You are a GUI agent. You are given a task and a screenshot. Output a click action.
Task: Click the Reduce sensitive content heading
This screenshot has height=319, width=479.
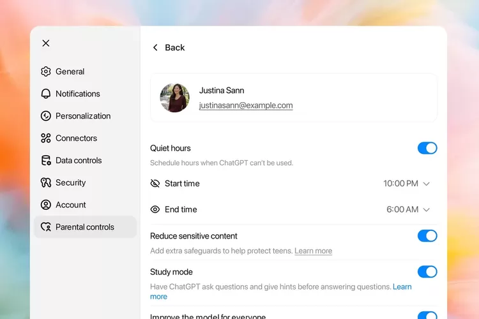tap(194, 236)
